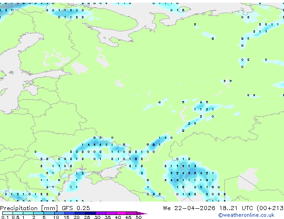Click the '40' legend scale label
Screen dimensions: 284x219
pyautogui.click(x=118, y=217)
